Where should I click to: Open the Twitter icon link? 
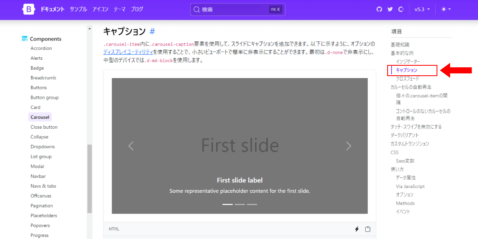point(390,9)
